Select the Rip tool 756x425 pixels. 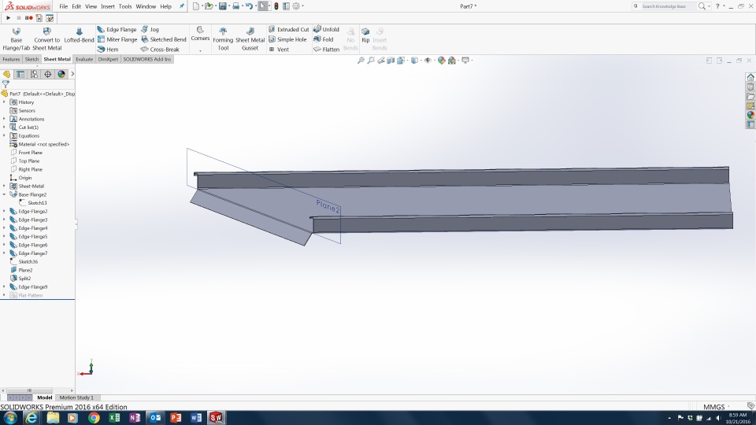tap(365, 35)
